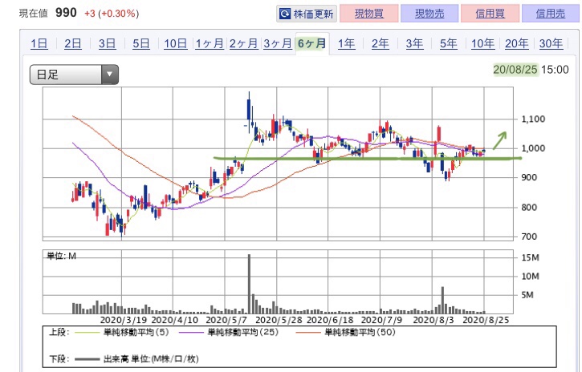Click the 20/08/25 date label
The width and height of the screenshot is (582, 372).
(x=515, y=69)
